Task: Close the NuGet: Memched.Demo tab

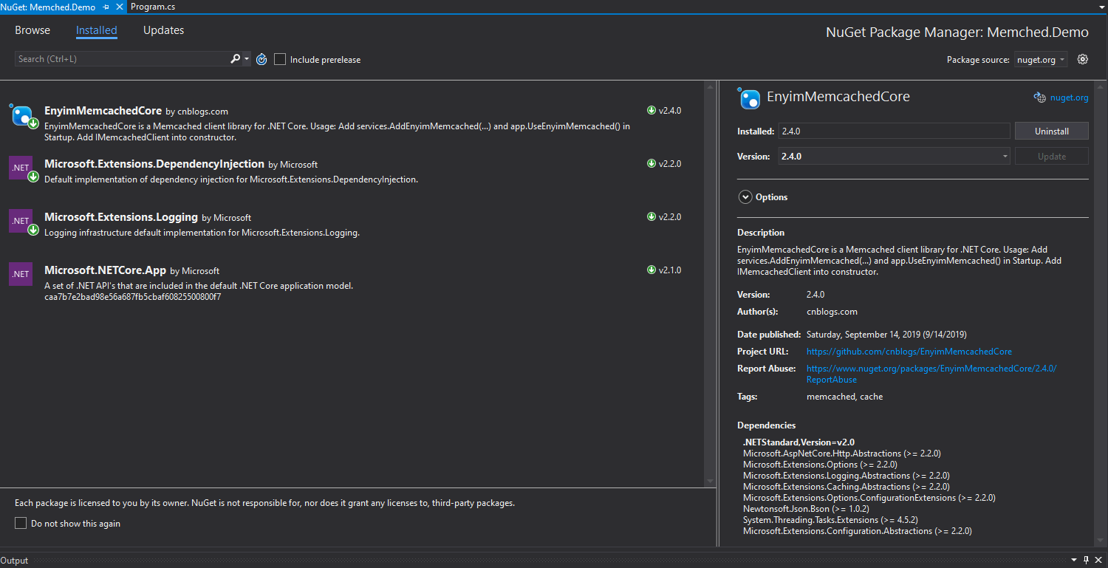Action: (119, 7)
